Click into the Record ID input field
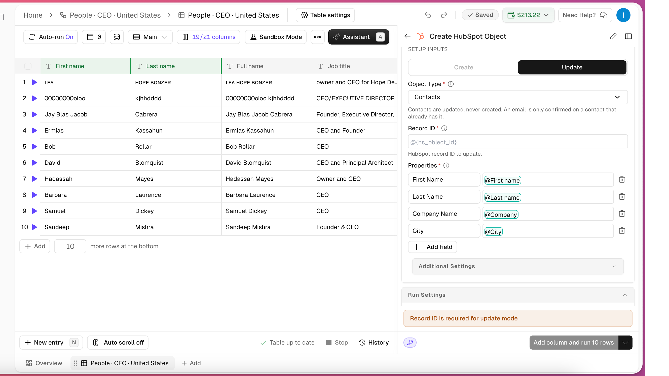The image size is (669, 376). pyautogui.click(x=517, y=142)
